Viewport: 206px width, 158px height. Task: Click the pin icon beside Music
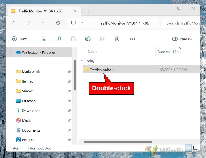pyautogui.click(x=70, y=120)
